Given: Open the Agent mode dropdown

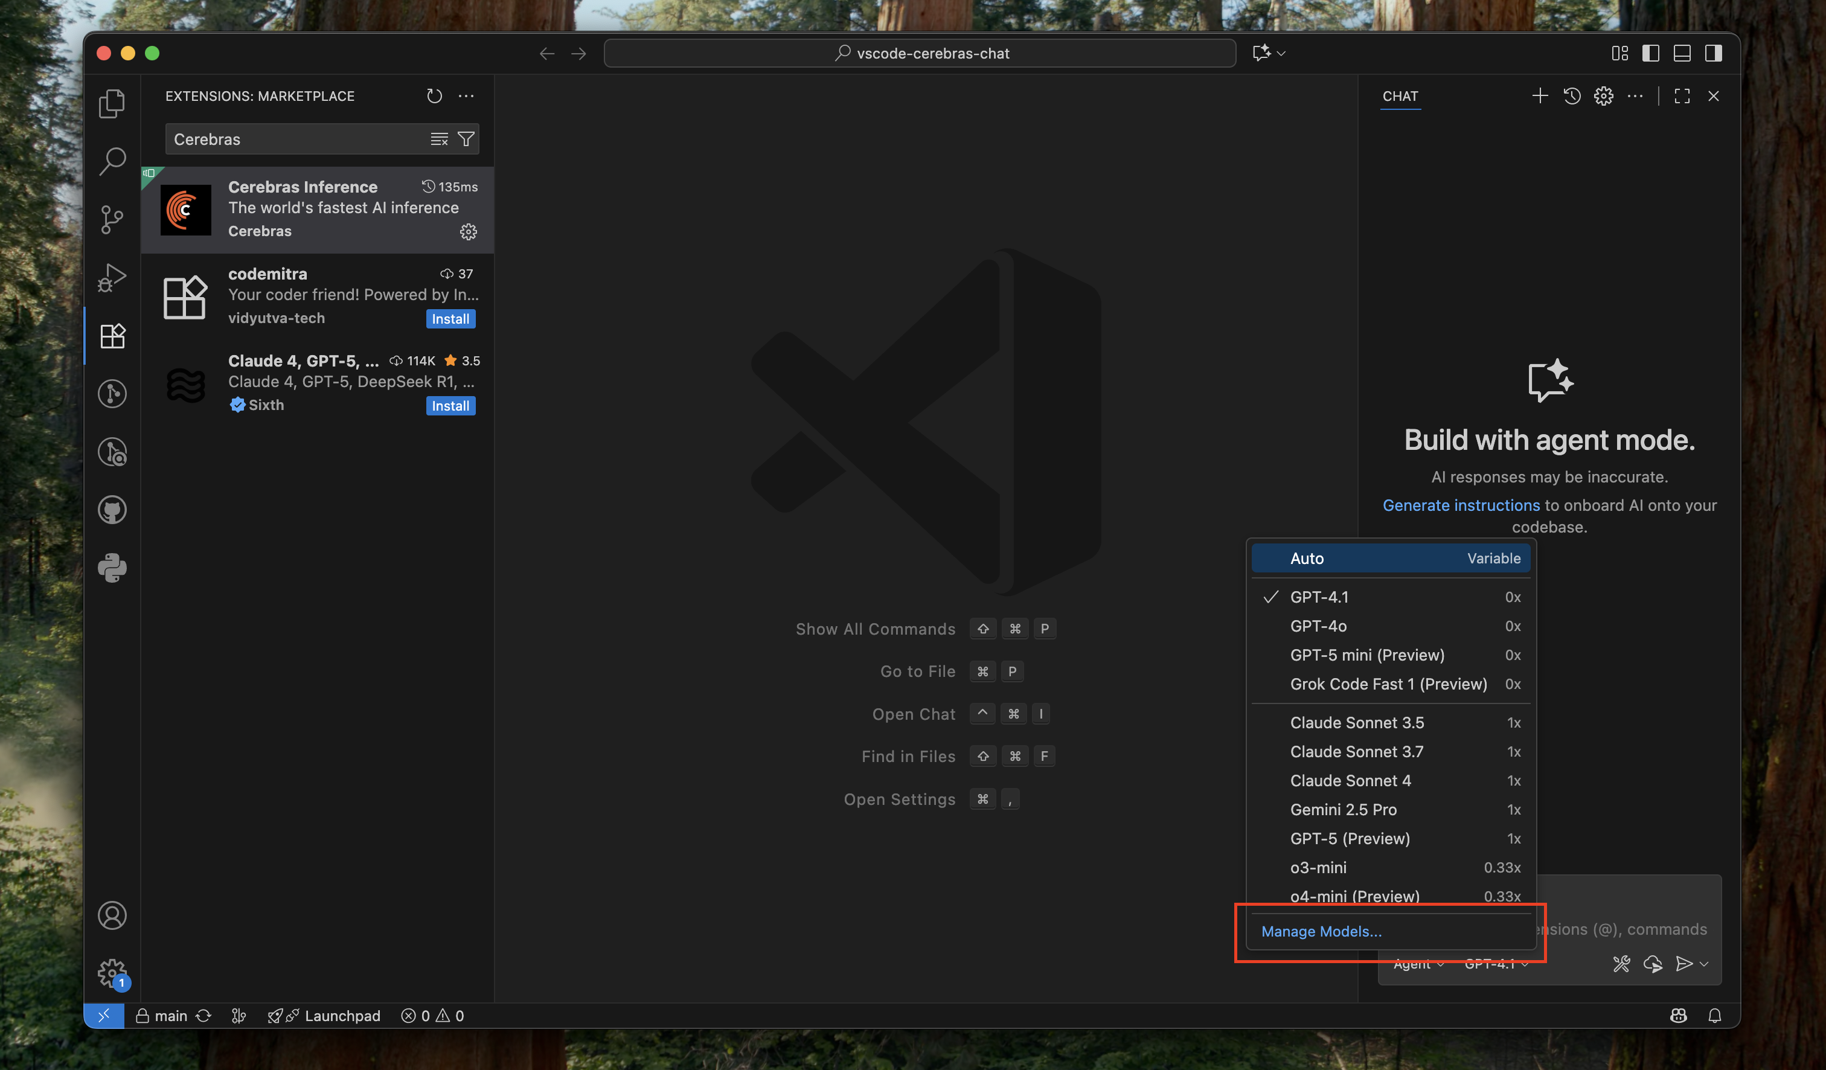Looking at the screenshot, I should [x=1418, y=964].
